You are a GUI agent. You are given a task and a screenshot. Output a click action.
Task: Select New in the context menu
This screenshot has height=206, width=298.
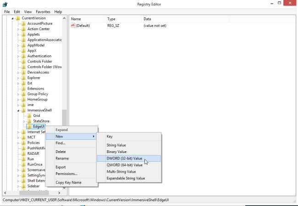tap(72, 136)
